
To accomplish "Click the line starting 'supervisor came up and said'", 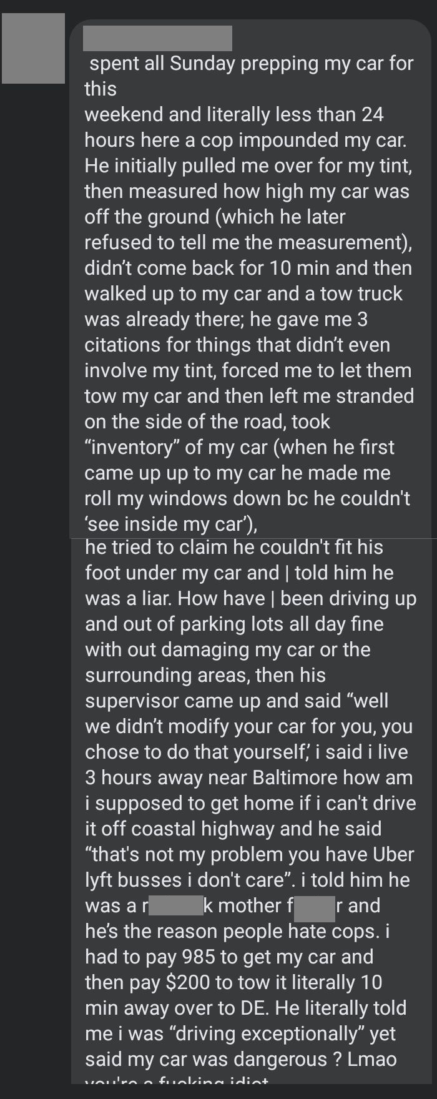I will coord(237,701).
